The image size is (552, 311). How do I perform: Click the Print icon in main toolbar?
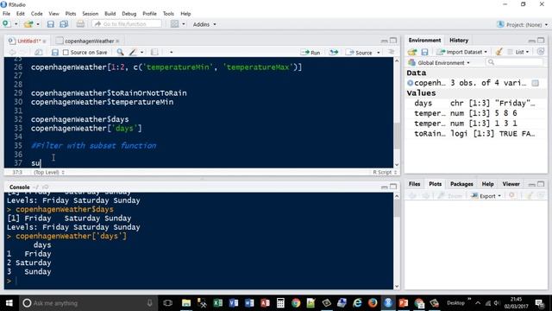pos(80,24)
